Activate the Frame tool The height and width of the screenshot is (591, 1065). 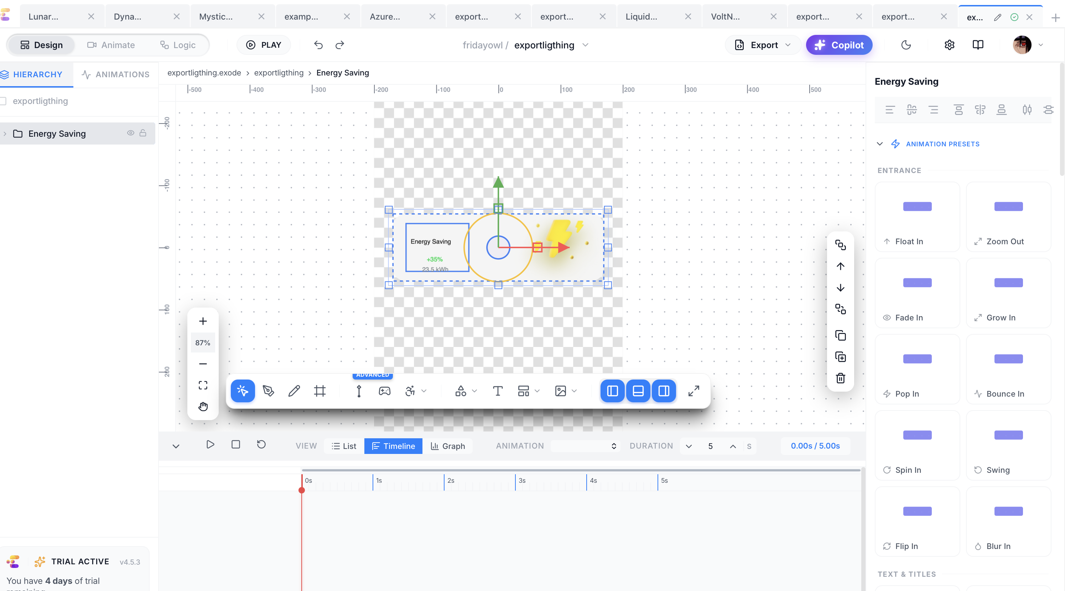pyautogui.click(x=319, y=391)
